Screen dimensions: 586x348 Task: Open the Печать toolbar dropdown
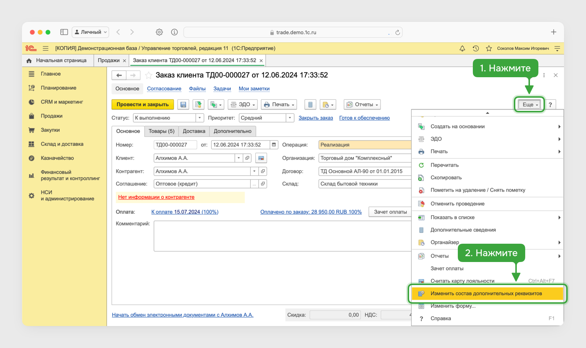tap(279, 105)
